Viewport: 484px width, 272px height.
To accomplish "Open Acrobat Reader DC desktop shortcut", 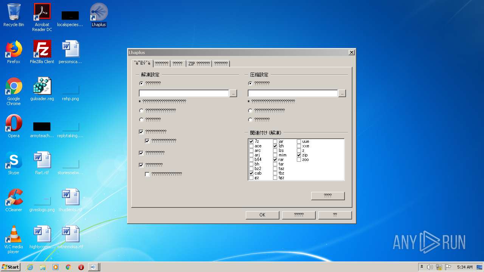I will (x=42, y=17).
